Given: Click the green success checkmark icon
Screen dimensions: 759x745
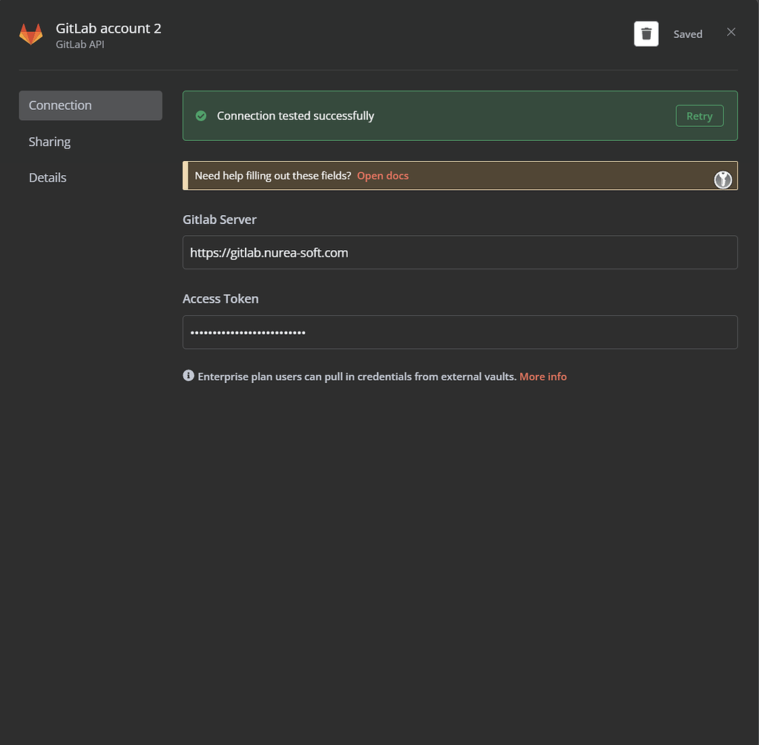Looking at the screenshot, I should click(201, 116).
